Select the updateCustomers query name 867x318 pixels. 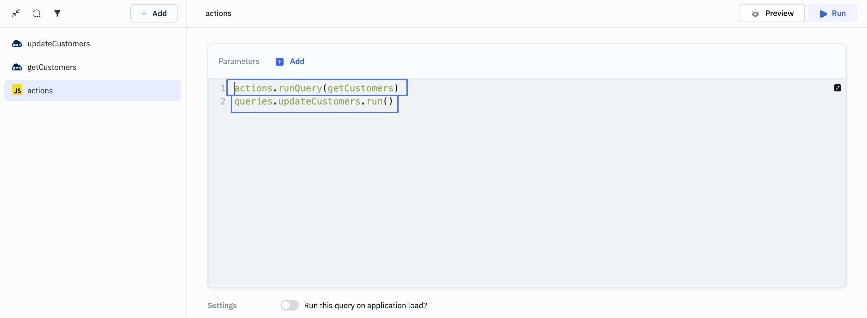click(59, 44)
